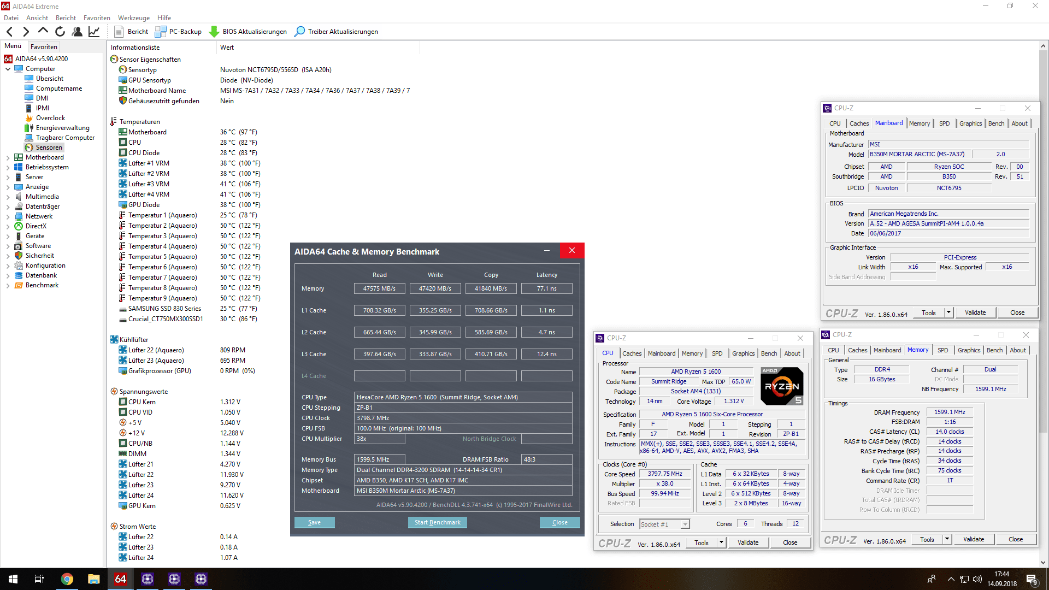Click the navigate Back arrow icon
Screen dimensions: 1049x590
[9, 32]
